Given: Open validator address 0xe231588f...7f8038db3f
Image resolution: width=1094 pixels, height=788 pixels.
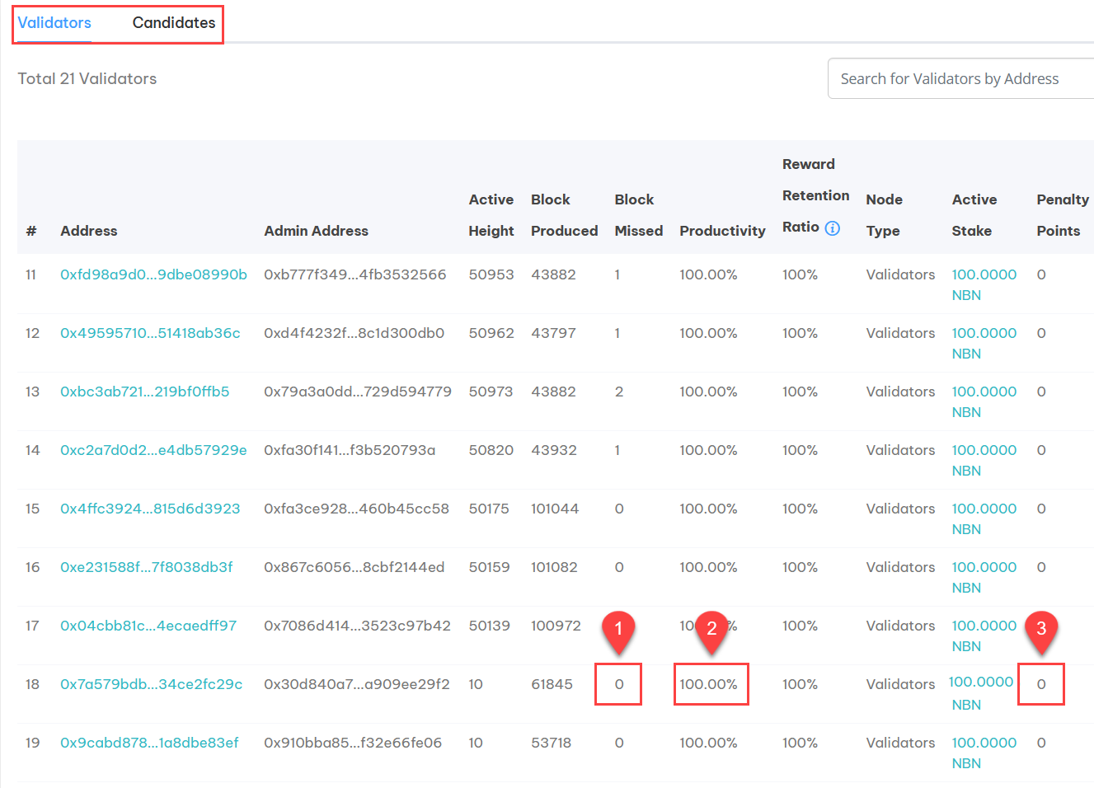Looking at the screenshot, I should click(147, 567).
